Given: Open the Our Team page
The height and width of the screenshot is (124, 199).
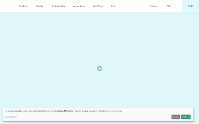Looking at the screenshot, I should coord(98,6).
